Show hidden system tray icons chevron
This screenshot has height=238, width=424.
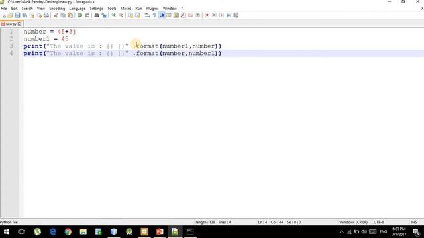coord(342,232)
